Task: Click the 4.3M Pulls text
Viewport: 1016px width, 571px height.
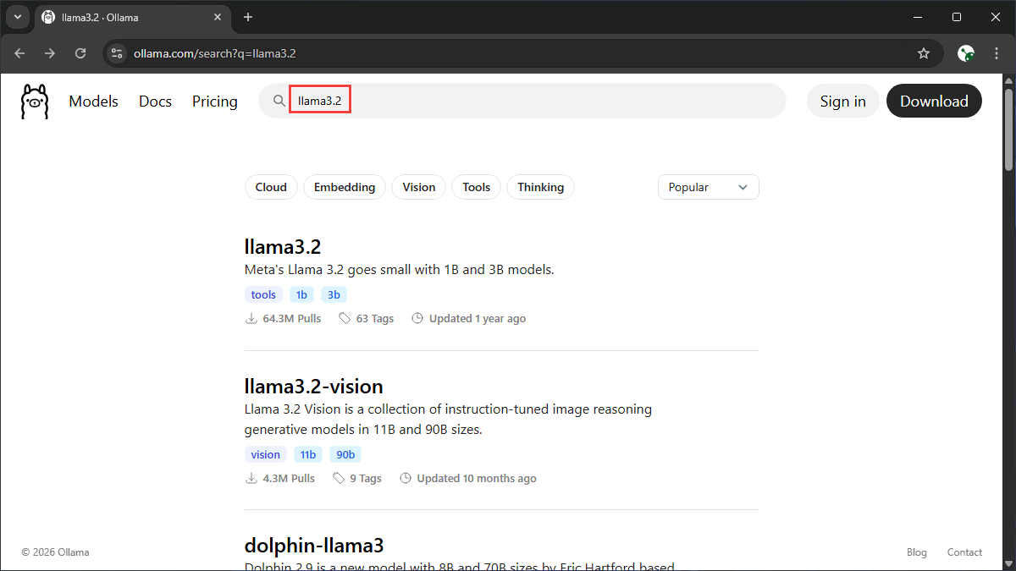Action: (289, 478)
